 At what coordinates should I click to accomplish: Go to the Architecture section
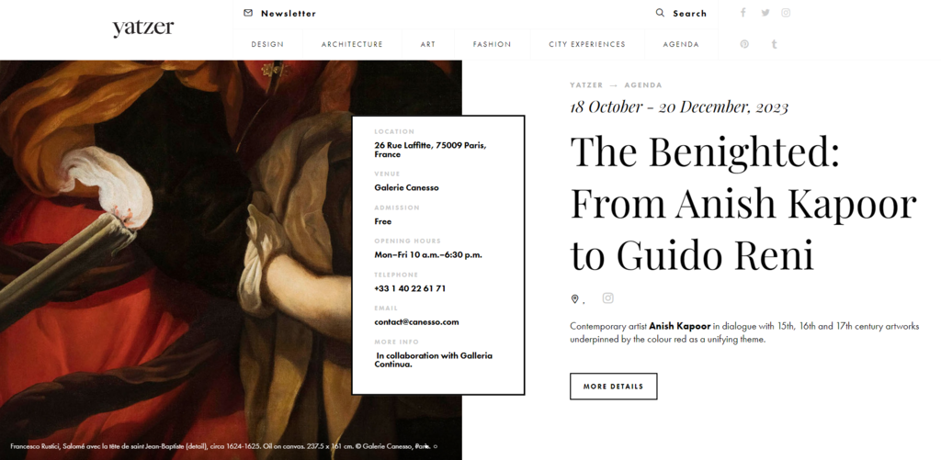click(352, 44)
